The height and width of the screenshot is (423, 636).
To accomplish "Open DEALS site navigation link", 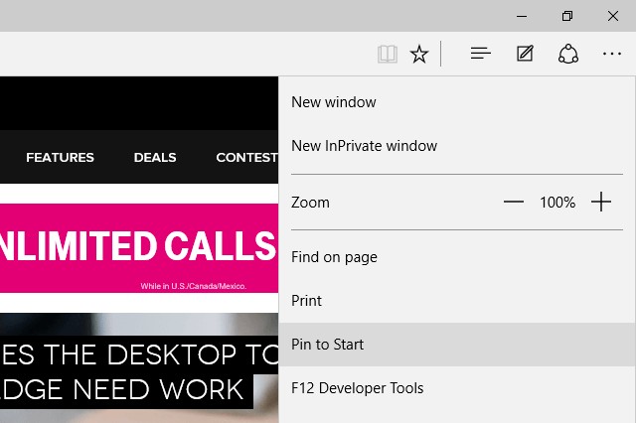I will (155, 157).
